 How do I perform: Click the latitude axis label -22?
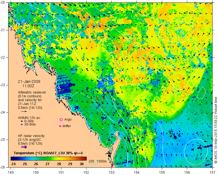3,57
